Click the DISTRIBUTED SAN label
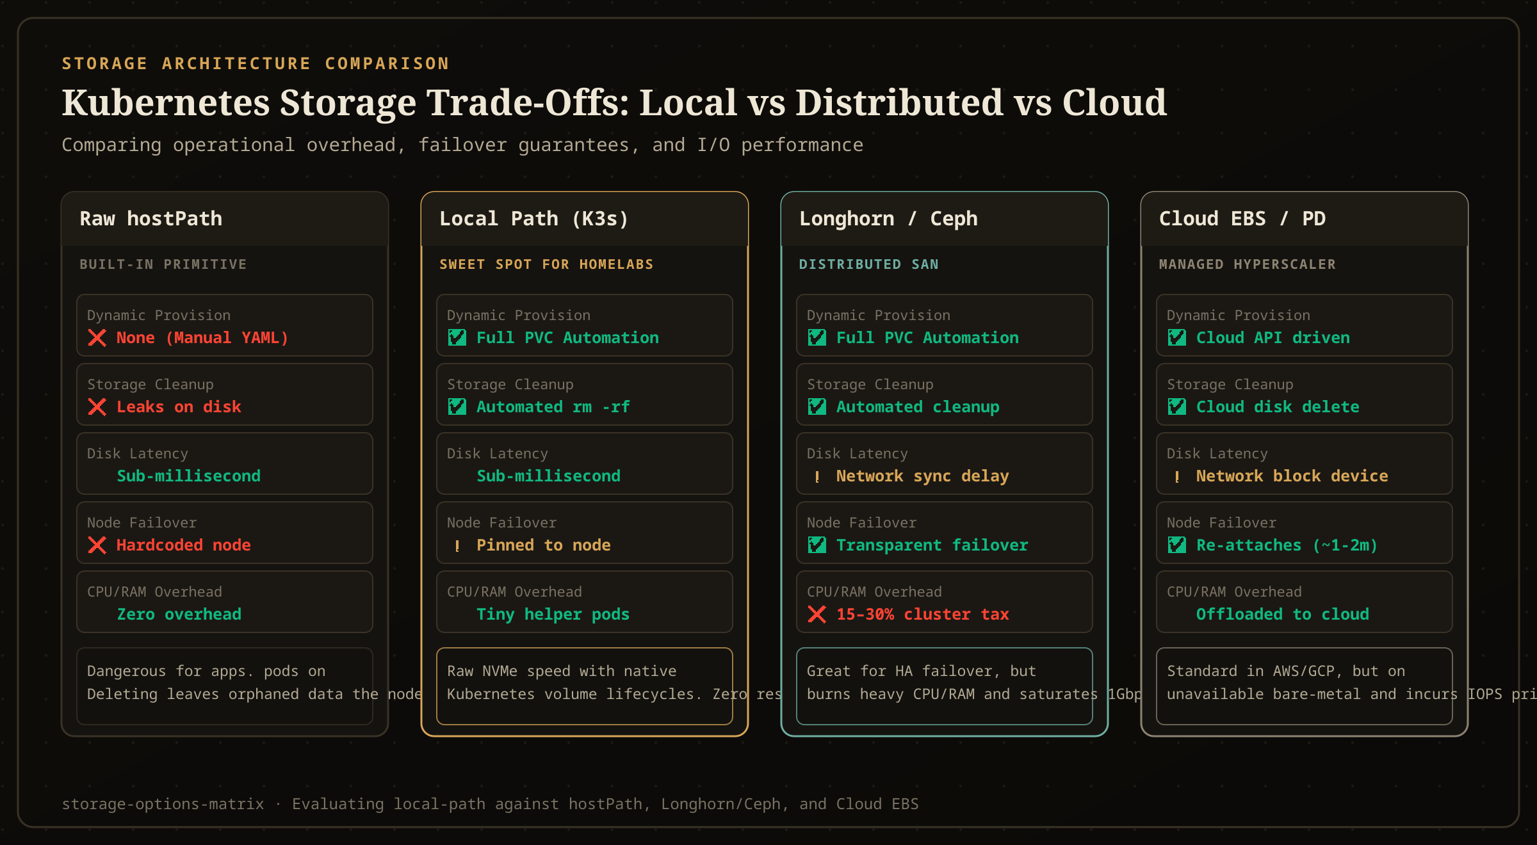 (868, 264)
